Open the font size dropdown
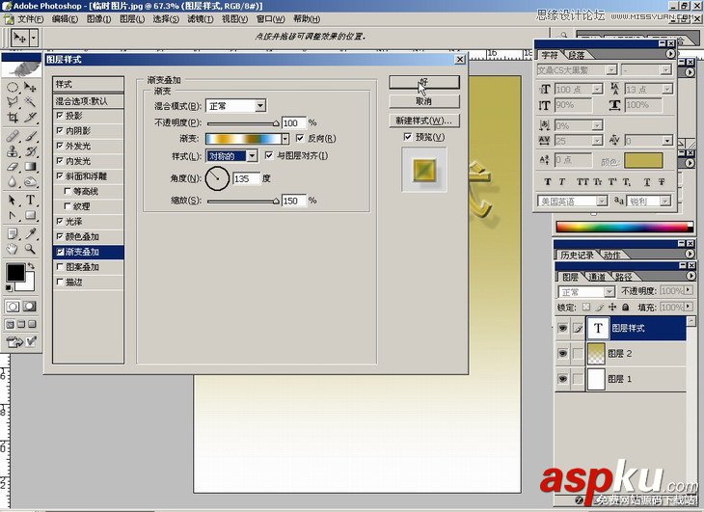Viewport: 704px width, 512px height. click(x=597, y=90)
